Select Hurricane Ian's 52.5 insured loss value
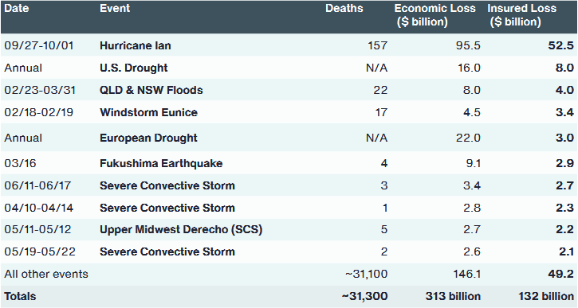The image size is (578, 308). pyautogui.click(x=560, y=45)
